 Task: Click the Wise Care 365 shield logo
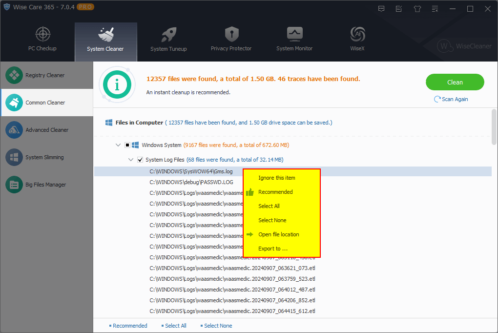(x=7, y=7)
